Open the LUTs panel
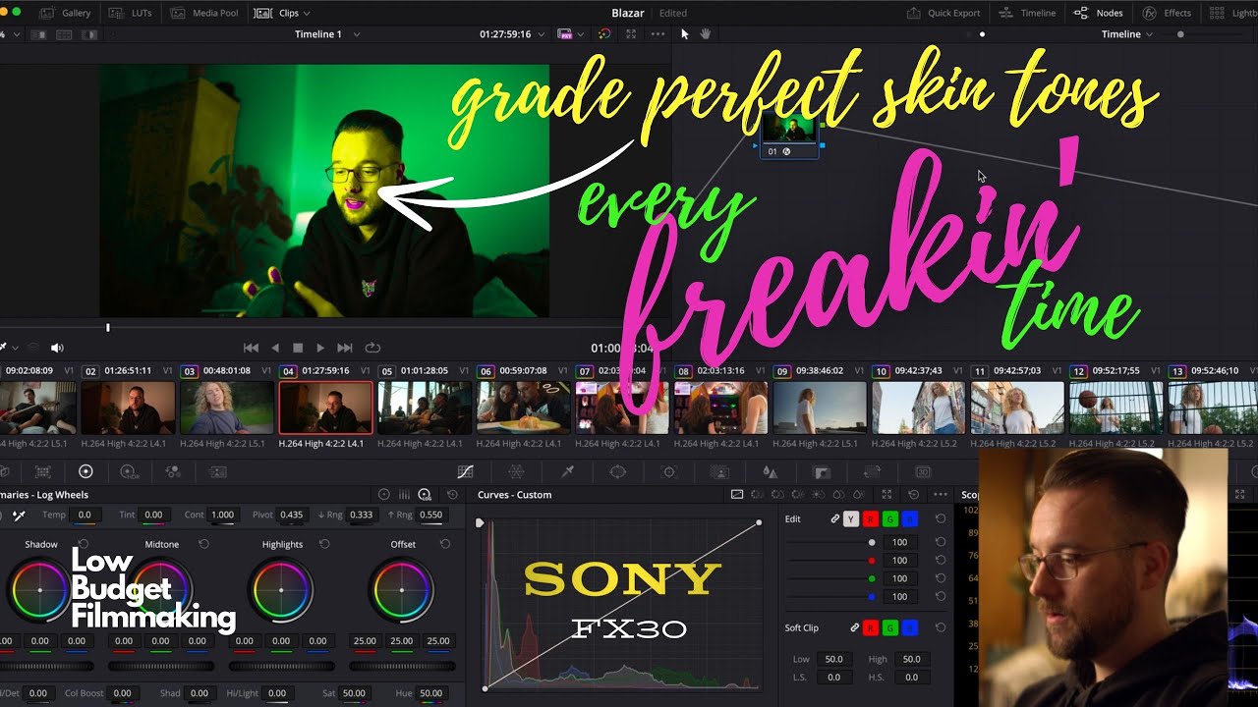 click(x=131, y=13)
